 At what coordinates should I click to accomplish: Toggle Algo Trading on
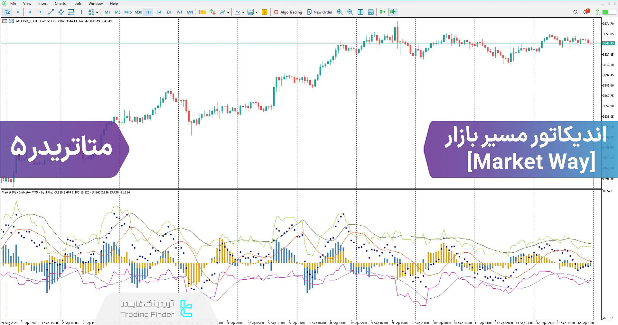pos(288,12)
